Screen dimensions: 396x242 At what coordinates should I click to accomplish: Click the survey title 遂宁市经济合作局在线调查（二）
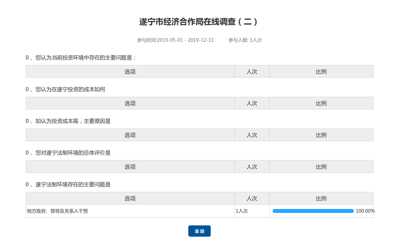[x=198, y=22]
